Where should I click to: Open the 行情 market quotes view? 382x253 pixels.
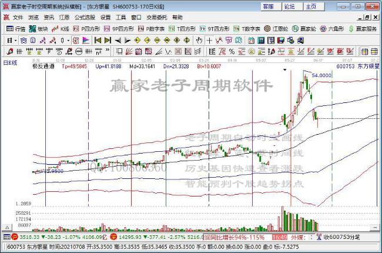tap(16, 29)
